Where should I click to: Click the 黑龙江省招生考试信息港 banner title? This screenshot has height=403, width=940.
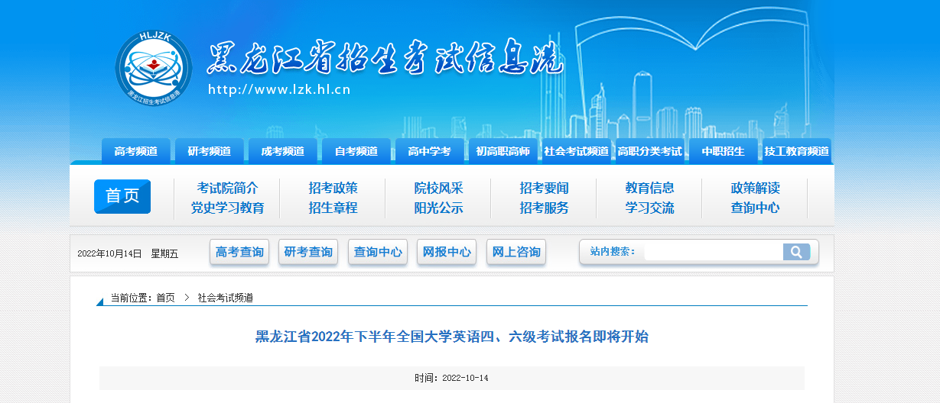click(385, 57)
